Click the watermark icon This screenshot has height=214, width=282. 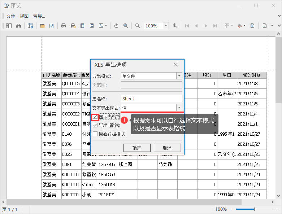252,26
